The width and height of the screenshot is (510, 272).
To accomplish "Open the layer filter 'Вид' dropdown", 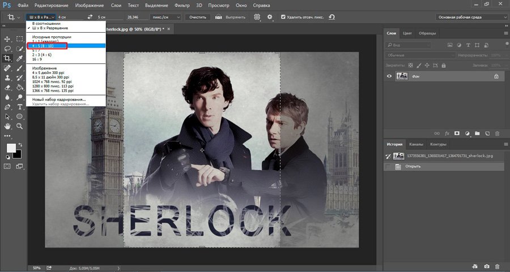I will point(408,45).
